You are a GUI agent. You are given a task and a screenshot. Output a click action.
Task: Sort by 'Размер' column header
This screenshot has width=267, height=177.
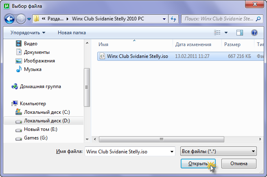point(232,44)
